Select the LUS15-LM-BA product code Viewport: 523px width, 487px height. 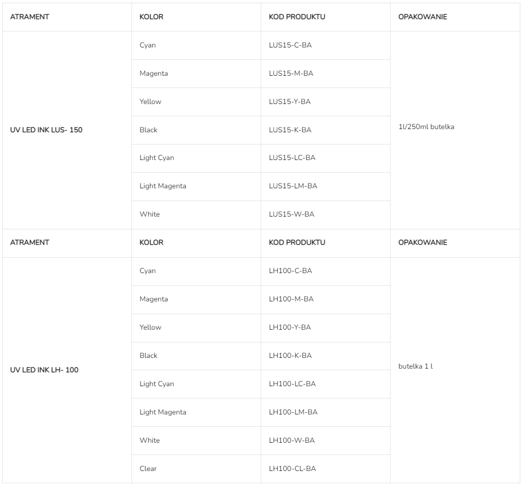(293, 186)
